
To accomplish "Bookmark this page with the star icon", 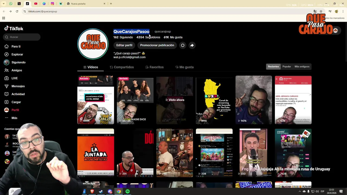I will coord(321,11).
